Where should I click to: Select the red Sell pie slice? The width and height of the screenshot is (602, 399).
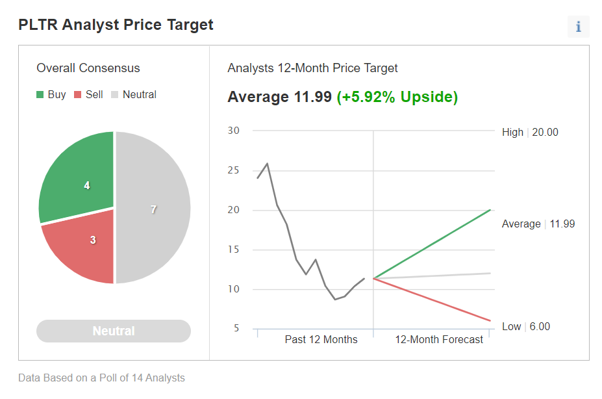pyautogui.click(x=84, y=247)
